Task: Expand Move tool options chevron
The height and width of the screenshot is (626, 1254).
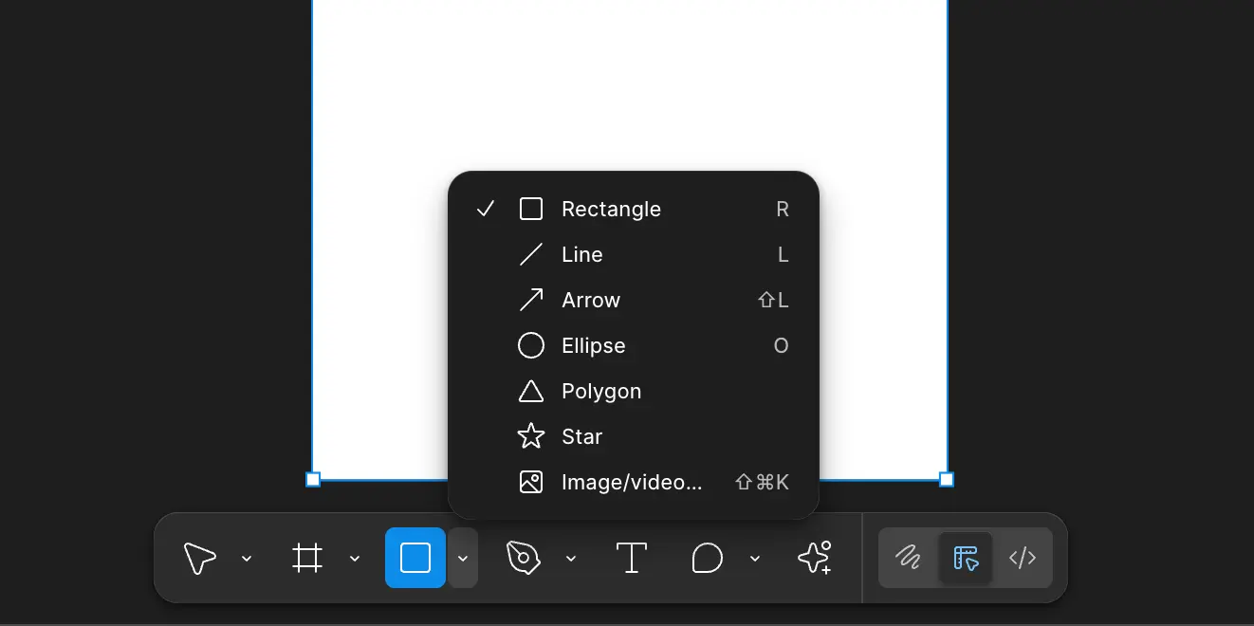Action: pyautogui.click(x=247, y=559)
